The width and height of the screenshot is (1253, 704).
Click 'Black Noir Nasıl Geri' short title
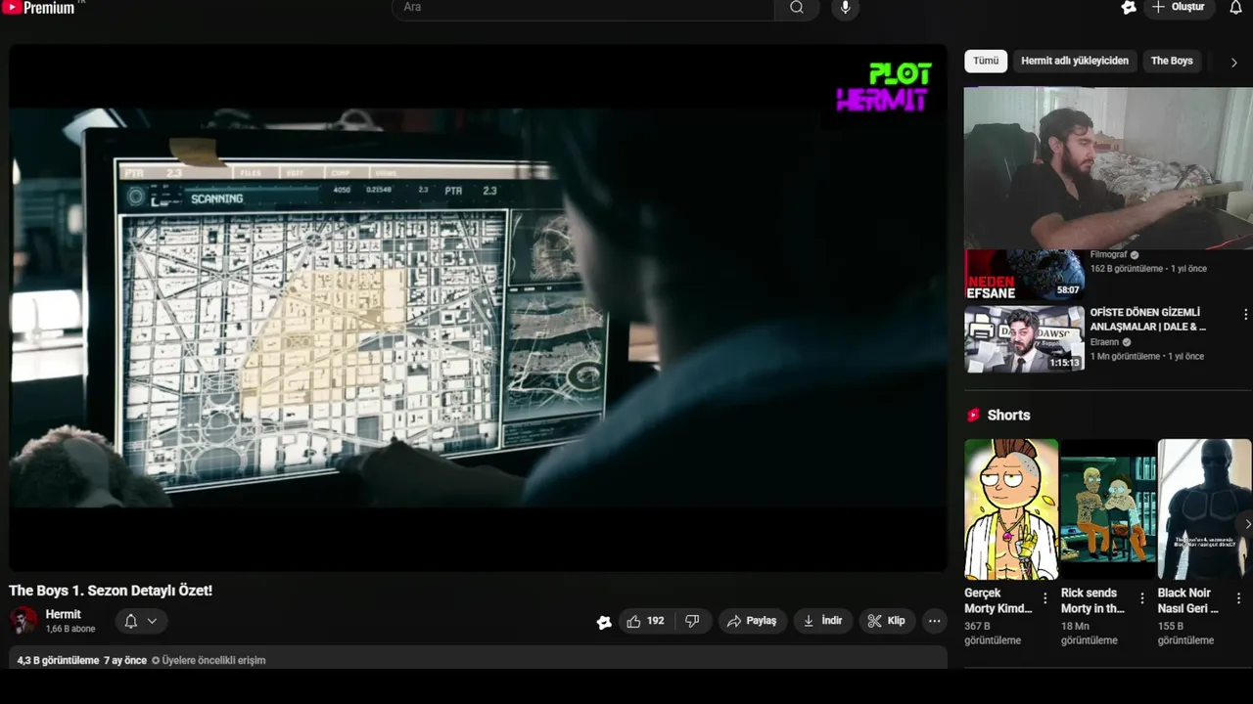[1188, 600]
